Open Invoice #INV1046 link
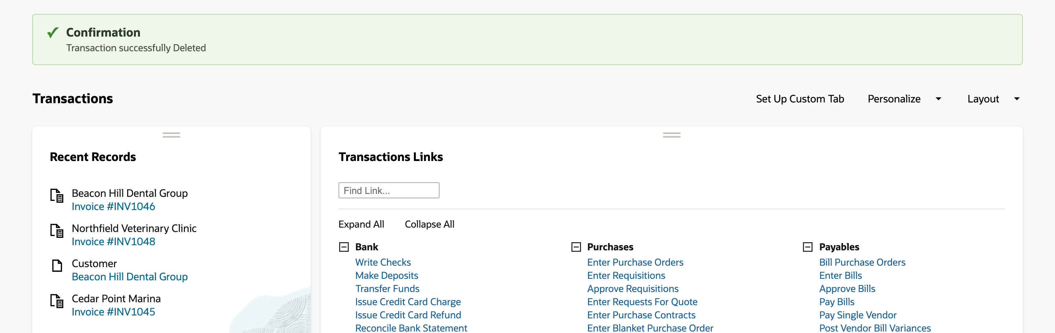Viewport: 1055px width, 333px height. (114, 207)
